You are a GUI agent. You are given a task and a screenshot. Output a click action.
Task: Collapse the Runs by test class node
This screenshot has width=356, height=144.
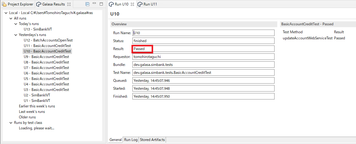(11, 123)
